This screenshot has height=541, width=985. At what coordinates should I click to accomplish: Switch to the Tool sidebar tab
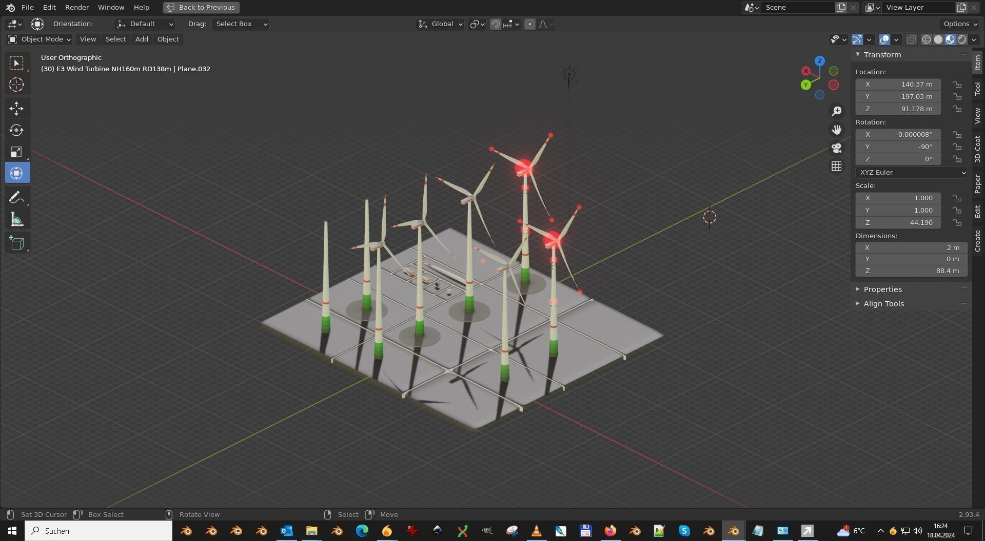tap(978, 89)
